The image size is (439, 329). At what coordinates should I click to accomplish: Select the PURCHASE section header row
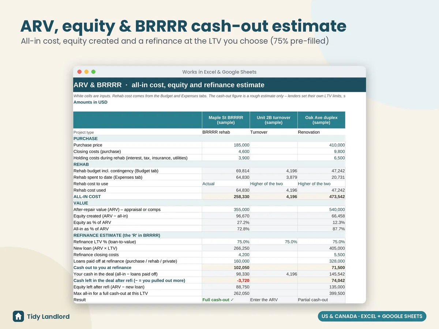click(209, 139)
